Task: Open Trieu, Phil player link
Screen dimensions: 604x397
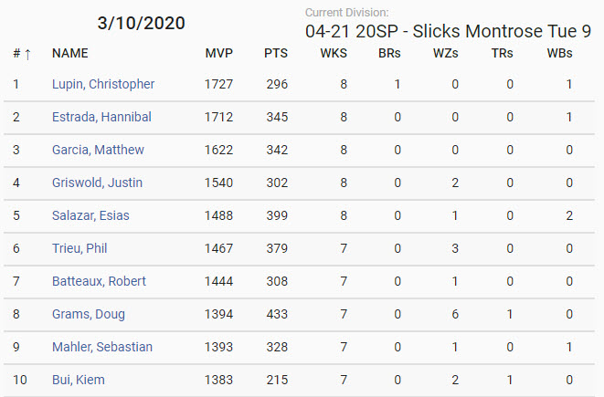Action: coord(79,248)
